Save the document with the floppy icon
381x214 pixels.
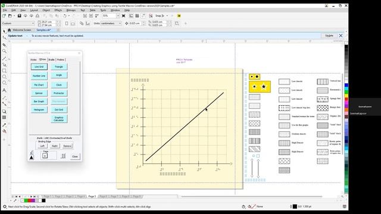(x=19, y=16)
